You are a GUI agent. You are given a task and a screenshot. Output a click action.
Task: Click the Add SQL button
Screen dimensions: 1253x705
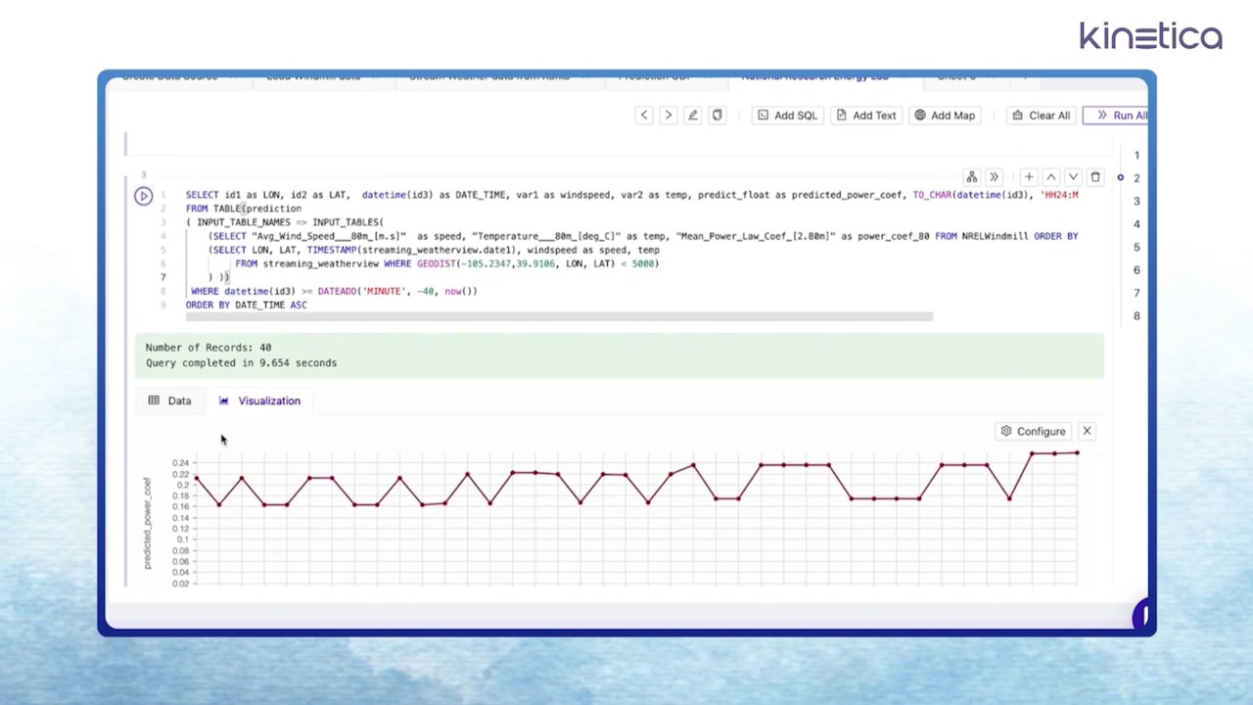[x=787, y=115]
